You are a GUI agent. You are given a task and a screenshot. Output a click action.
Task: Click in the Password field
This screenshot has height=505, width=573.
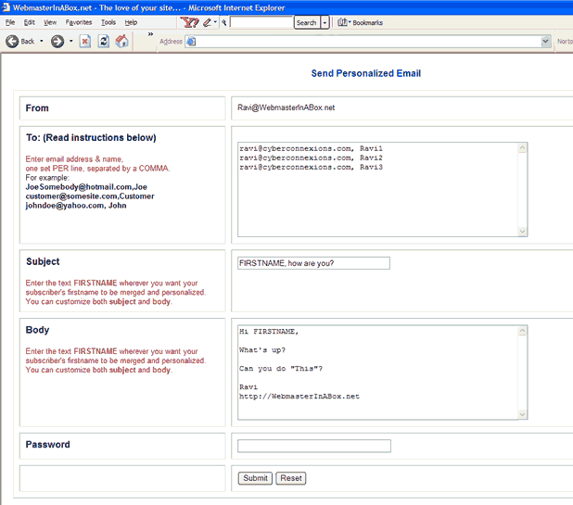click(x=314, y=446)
